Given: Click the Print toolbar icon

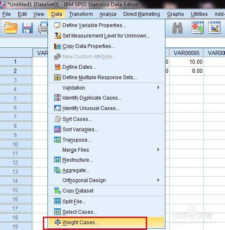Looking at the screenshot, I should (43, 28).
